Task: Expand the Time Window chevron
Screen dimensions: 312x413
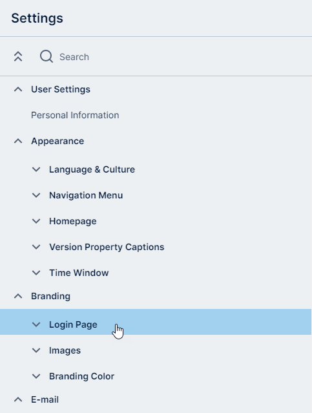Action: [36, 273]
